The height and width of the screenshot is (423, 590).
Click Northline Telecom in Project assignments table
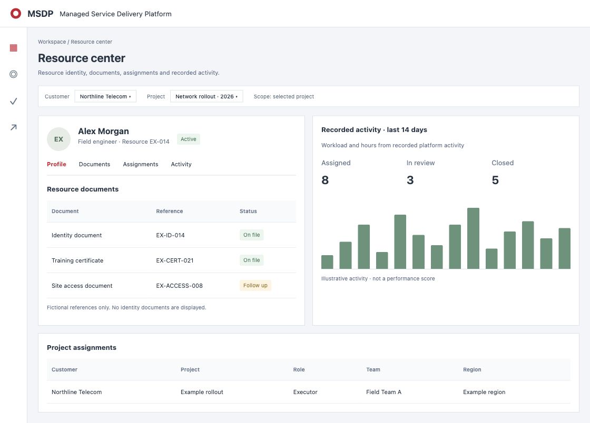pyautogui.click(x=76, y=392)
